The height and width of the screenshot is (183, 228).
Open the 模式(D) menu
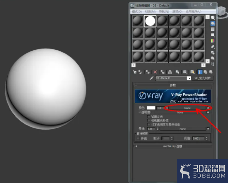click(137, 12)
